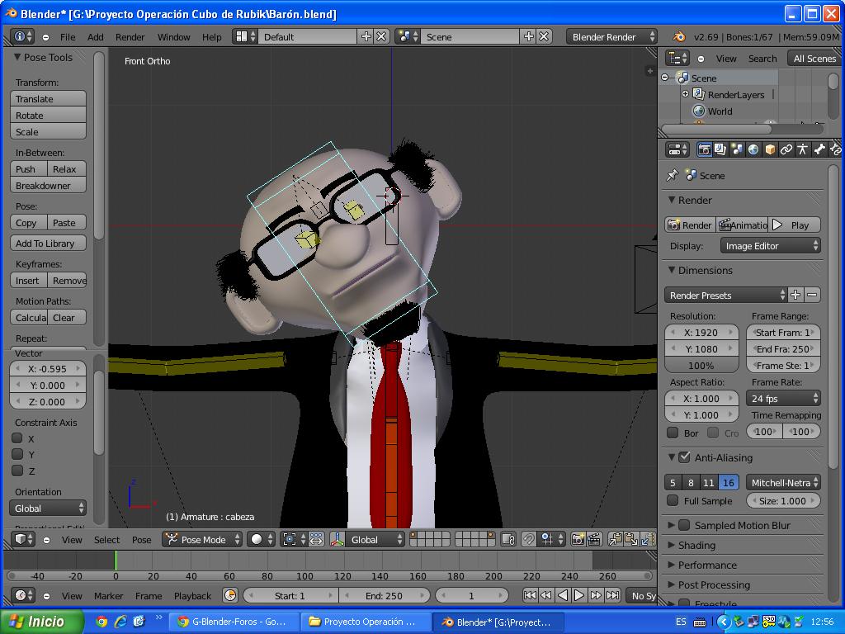
Task: Open the Add menu
Action: click(x=96, y=36)
